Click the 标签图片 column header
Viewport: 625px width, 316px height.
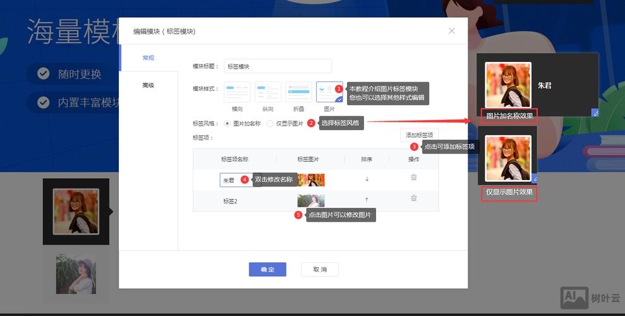[308, 159]
